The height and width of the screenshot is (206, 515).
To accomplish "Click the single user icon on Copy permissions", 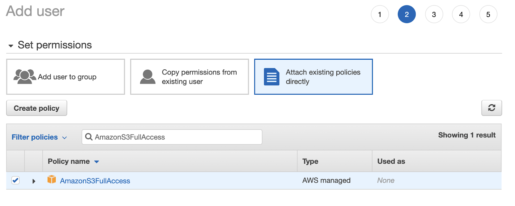I will [x=148, y=77].
